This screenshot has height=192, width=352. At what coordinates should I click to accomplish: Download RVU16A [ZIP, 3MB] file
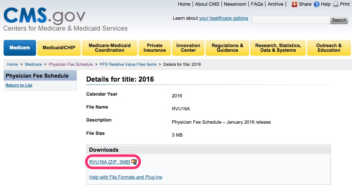click(x=110, y=162)
